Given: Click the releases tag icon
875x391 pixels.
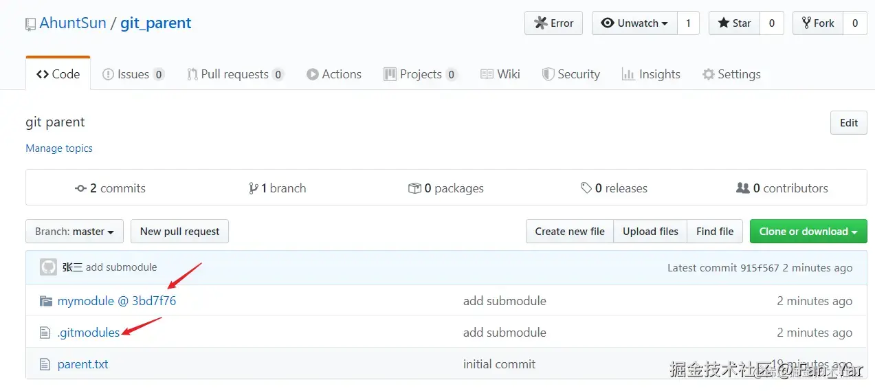Looking at the screenshot, I should point(586,188).
